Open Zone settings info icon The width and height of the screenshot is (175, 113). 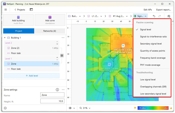(x=57, y=90)
